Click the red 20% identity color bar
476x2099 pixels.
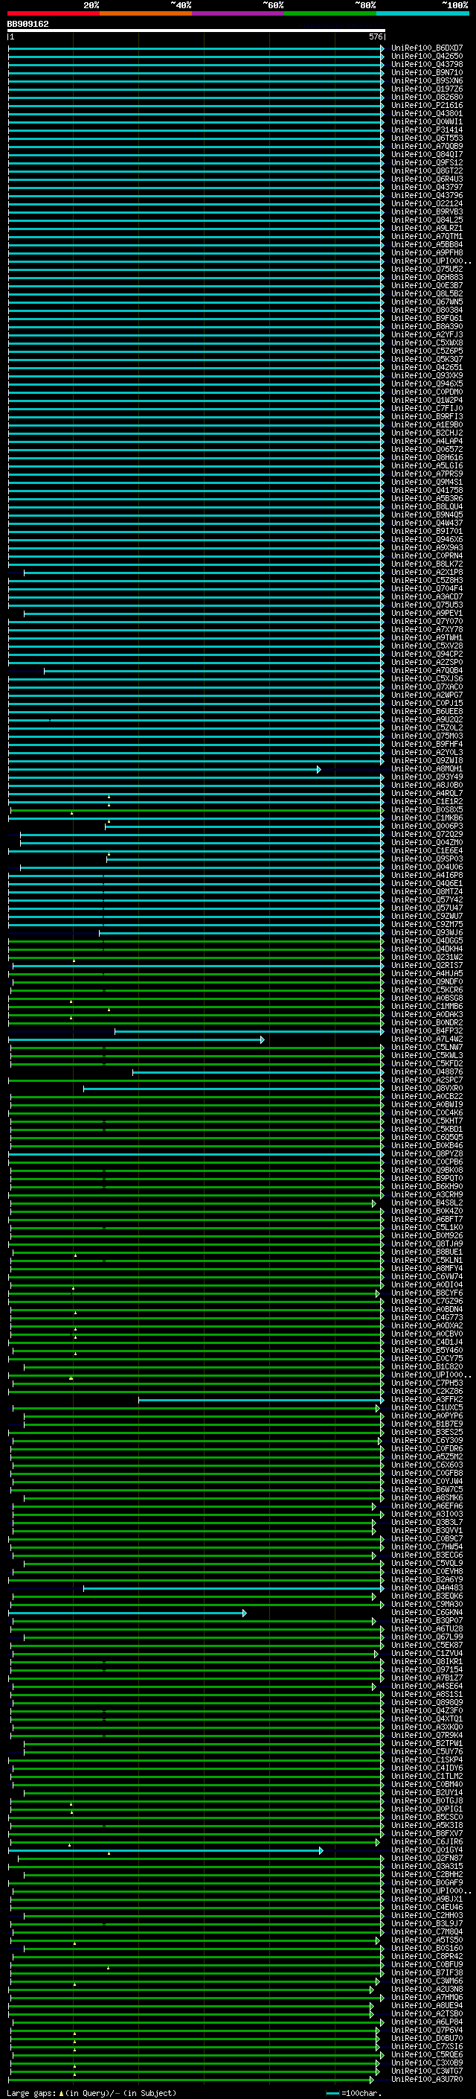click(x=53, y=13)
